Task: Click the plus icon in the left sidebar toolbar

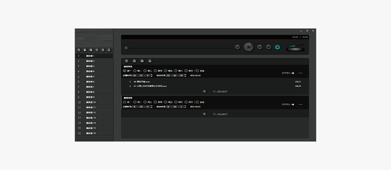Action: click(x=97, y=50)
